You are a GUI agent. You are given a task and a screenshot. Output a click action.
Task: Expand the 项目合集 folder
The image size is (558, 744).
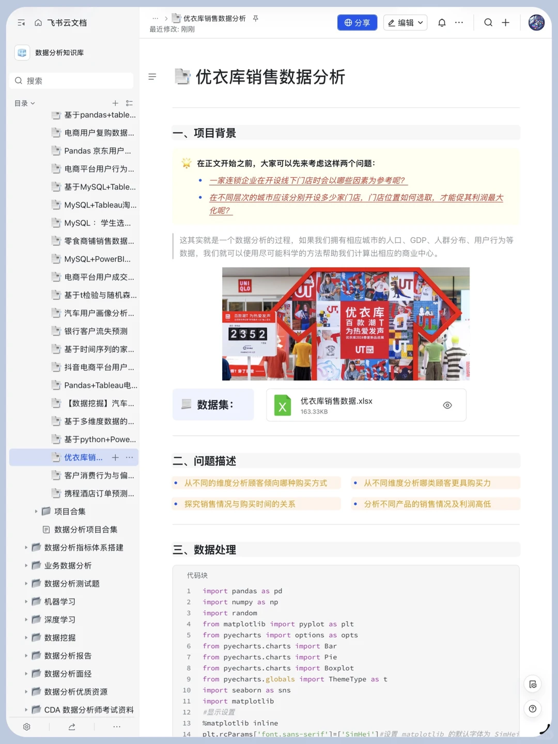[36, 512]
